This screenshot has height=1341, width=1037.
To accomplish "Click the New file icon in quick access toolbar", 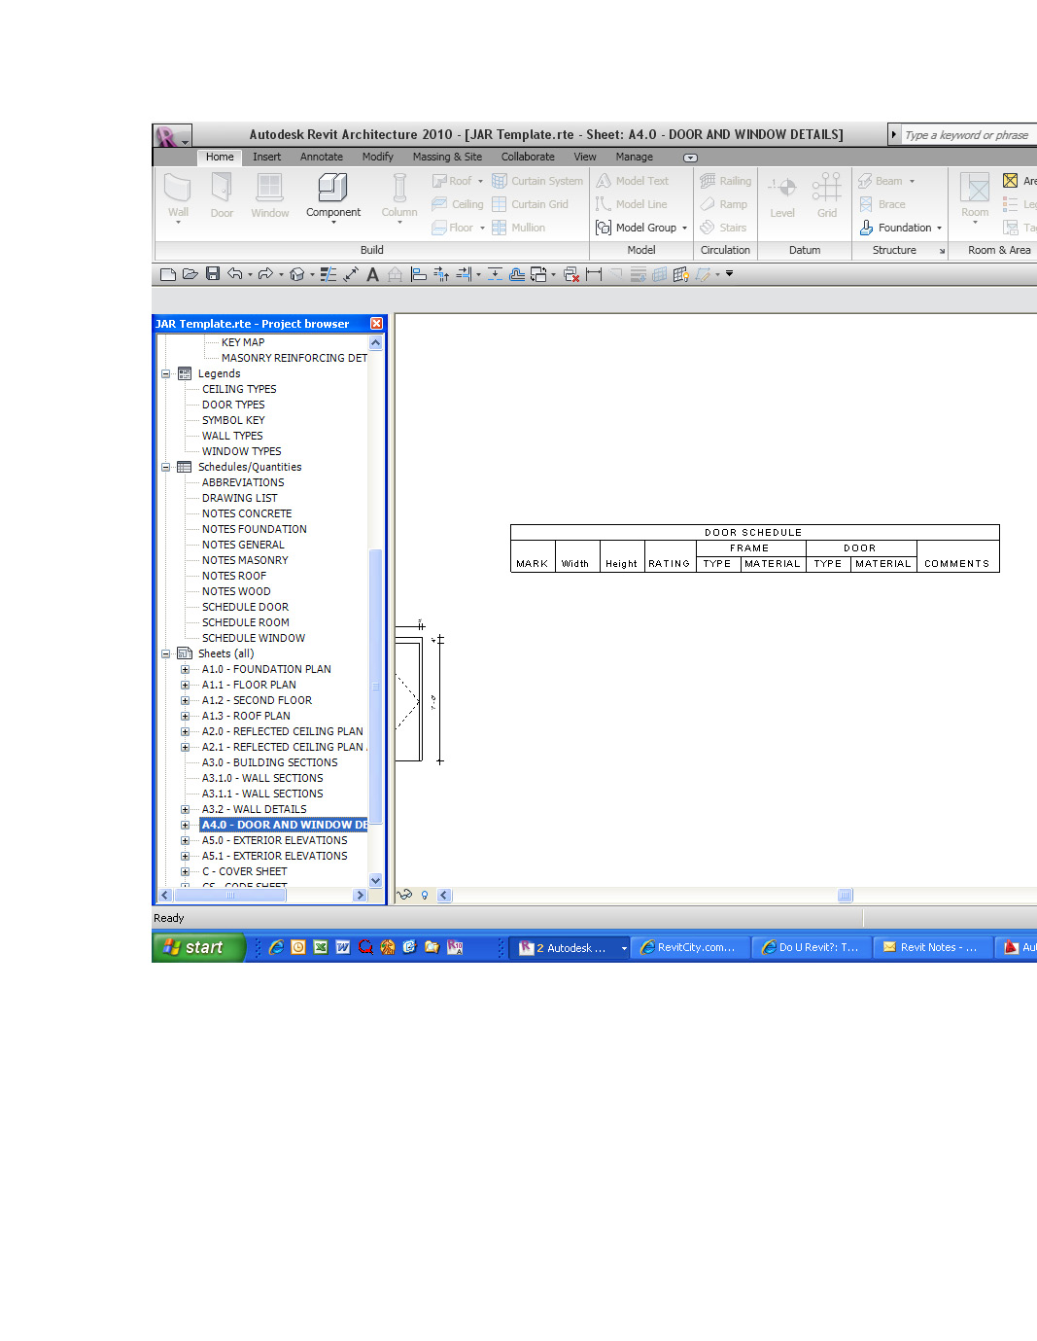I will [x=168, y=274].
